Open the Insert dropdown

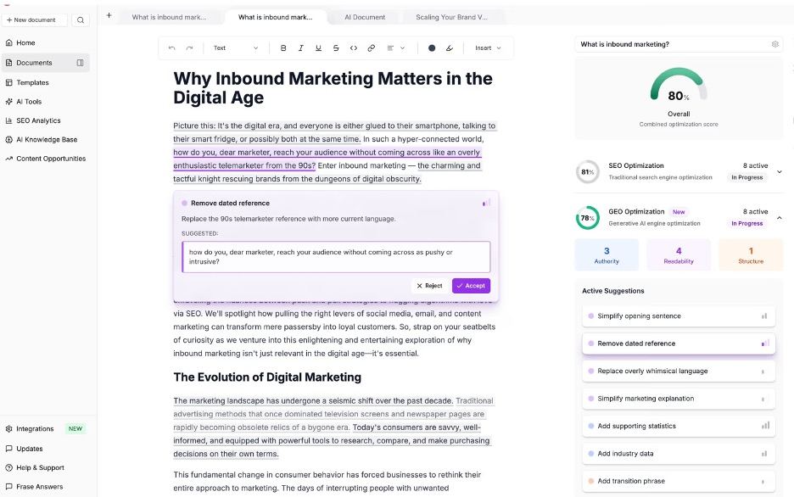(x=488, y=48)
